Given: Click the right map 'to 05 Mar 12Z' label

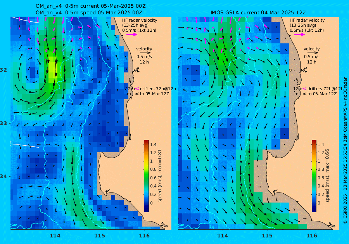Looking at the screenshot, I should (x=322, y=94).
